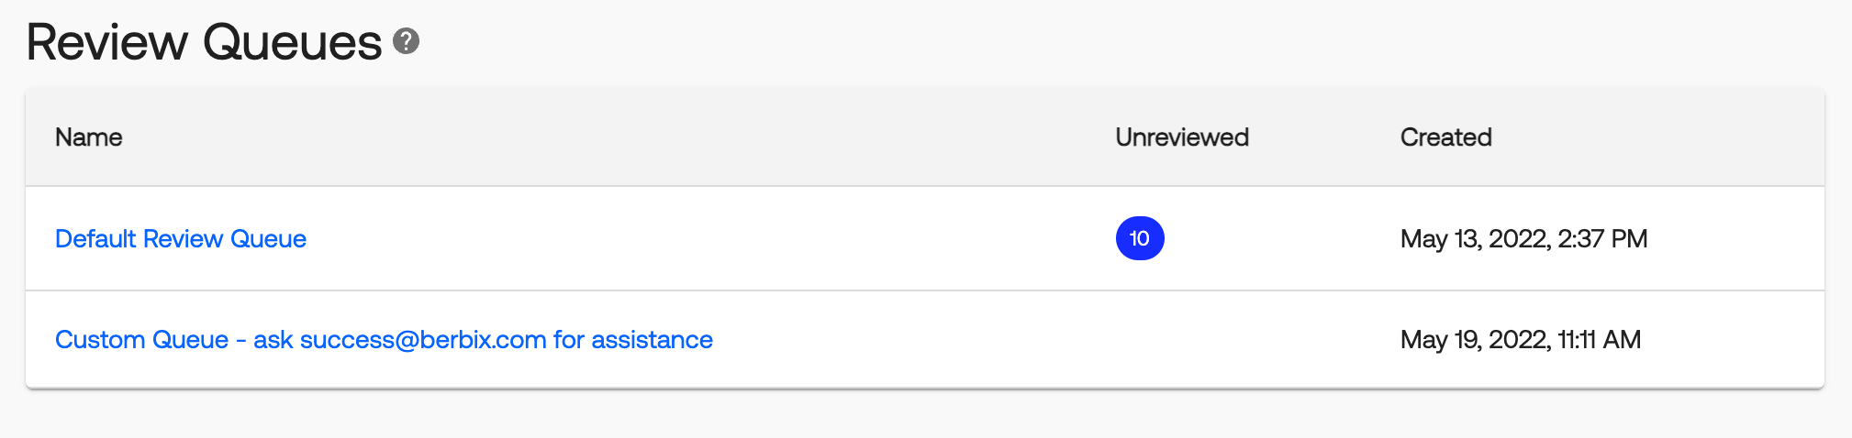This screenshot has height=438, width=1852.
Task: Click the help question mark icon
Action: pyautogui.click(x=406, y=41)
